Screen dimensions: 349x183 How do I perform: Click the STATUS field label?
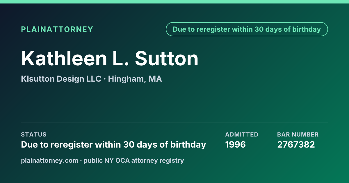(x=34, y=134)
